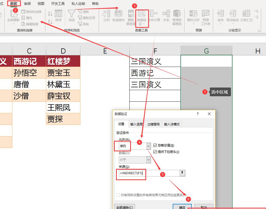Switch to the 出错警告 dialog tab
The height and width of the screenshot is (209, 266).
tap(154, 124)
